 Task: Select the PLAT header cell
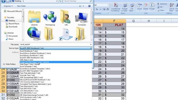[x=114, y=25]
